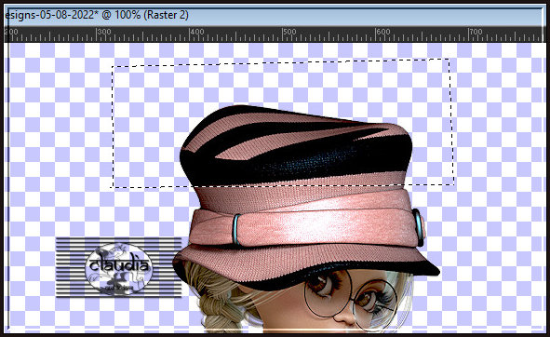
Task: Click the left lens of round glasses
Action: [328, 293]
